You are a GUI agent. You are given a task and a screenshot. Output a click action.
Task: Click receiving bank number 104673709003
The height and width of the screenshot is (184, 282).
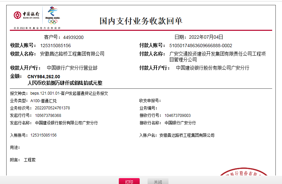point(177,116)
